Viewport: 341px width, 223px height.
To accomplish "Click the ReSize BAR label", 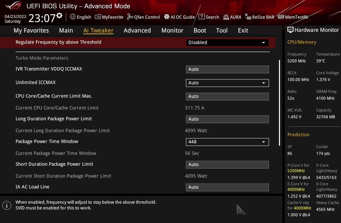I will pyautogui.click(x=263, y=17).
